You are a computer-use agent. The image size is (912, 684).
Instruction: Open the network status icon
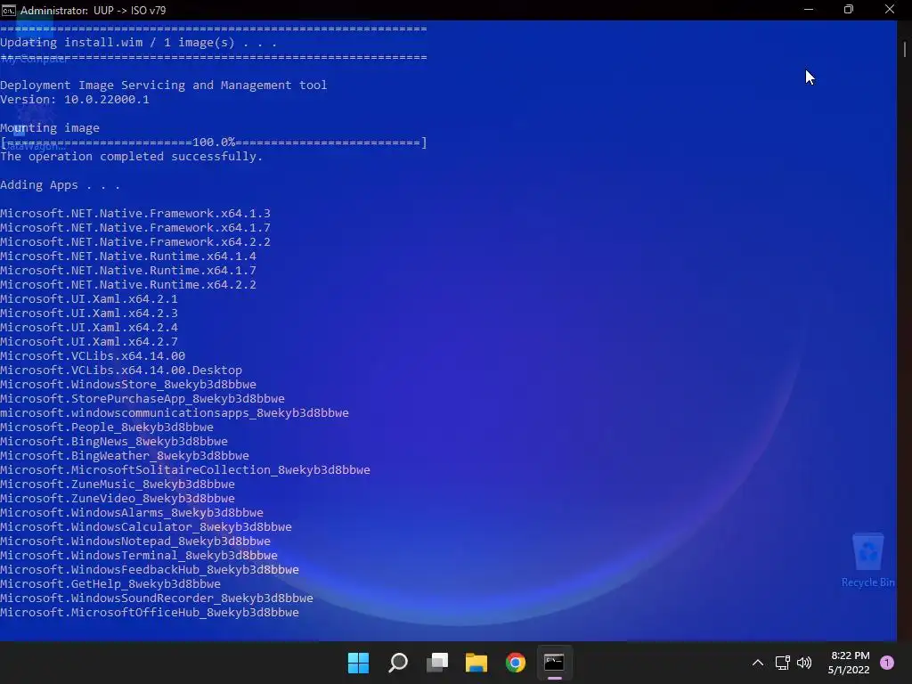tap(782, 663)
